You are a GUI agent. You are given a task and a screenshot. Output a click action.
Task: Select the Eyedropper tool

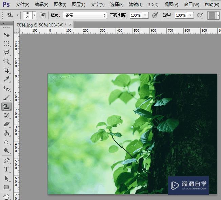point(6,79)
